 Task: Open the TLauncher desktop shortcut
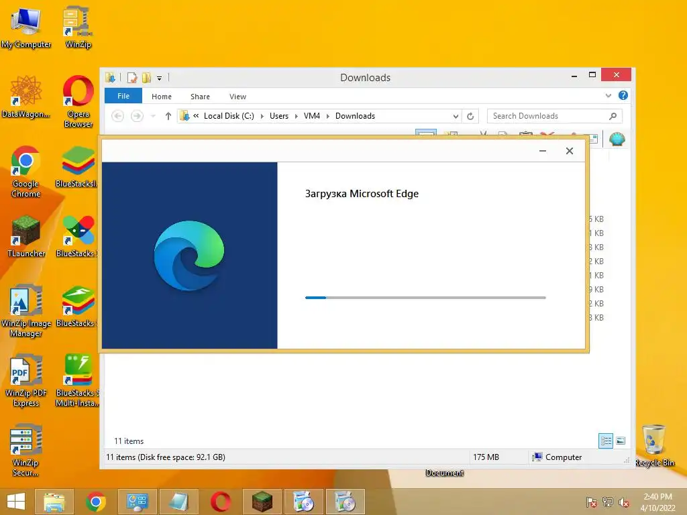(x=26, y=237)
